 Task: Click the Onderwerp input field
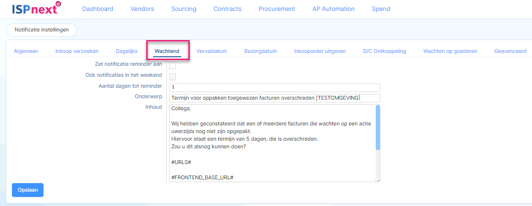[x=275, y=98]
